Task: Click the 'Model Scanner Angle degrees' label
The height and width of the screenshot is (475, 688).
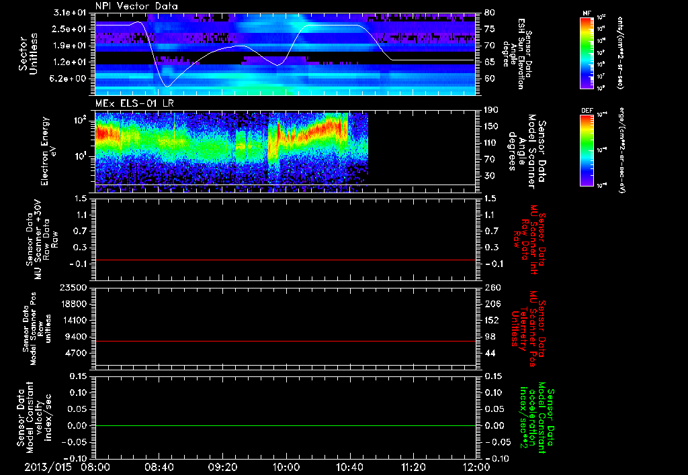Action: pos(526,152)
